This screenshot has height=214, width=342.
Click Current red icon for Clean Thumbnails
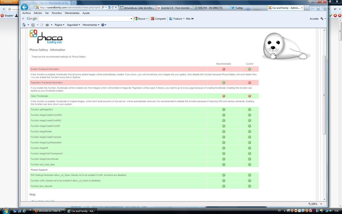250,96
